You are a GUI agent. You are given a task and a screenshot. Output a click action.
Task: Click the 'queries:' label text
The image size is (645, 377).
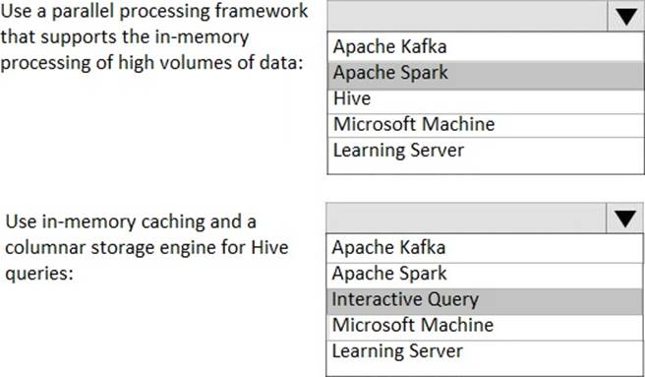tap(39, 274)
